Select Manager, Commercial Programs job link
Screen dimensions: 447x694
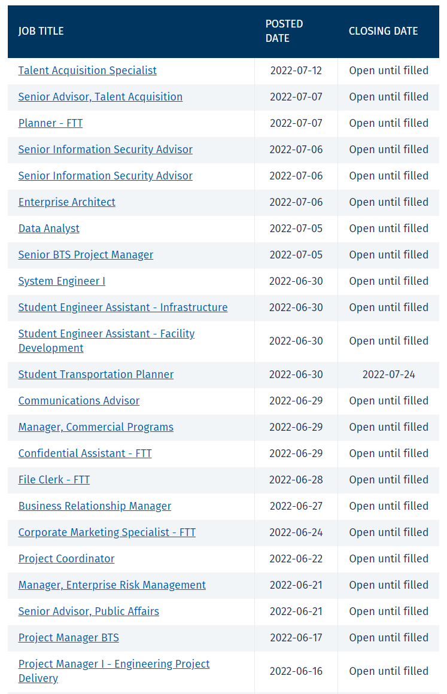tap(96, 427)
